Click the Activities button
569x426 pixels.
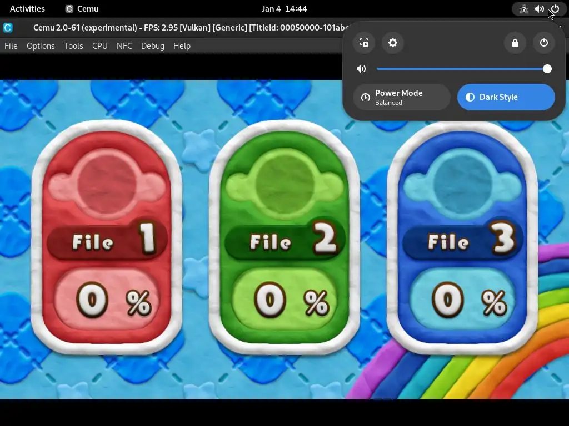pyautogui.click(x=27, y=9)
